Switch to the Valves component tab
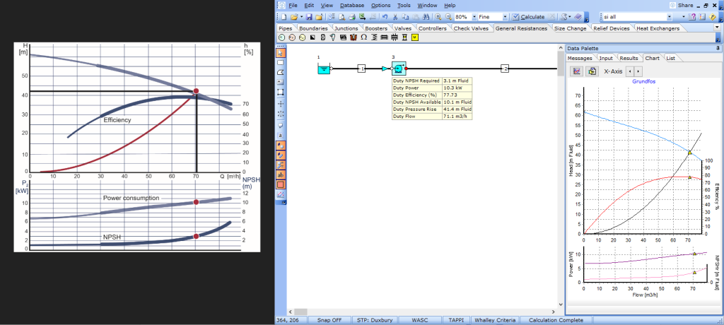This screenshot has height=325, width=724. [x=402, y=28]
